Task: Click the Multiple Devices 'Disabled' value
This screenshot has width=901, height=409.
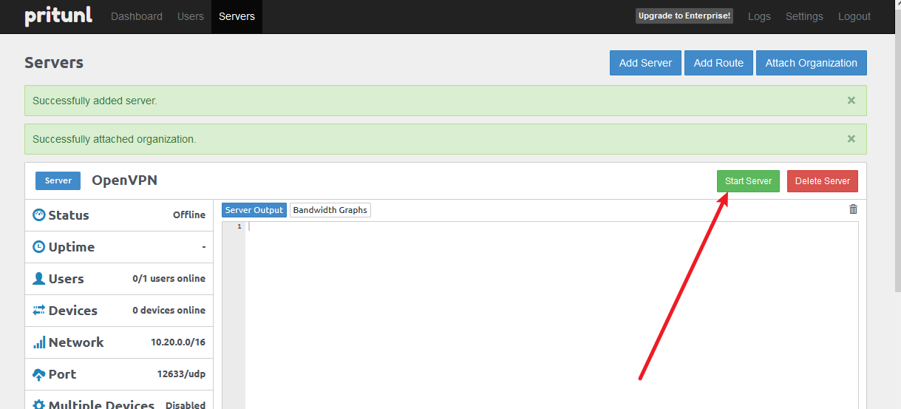Action: 186,405
